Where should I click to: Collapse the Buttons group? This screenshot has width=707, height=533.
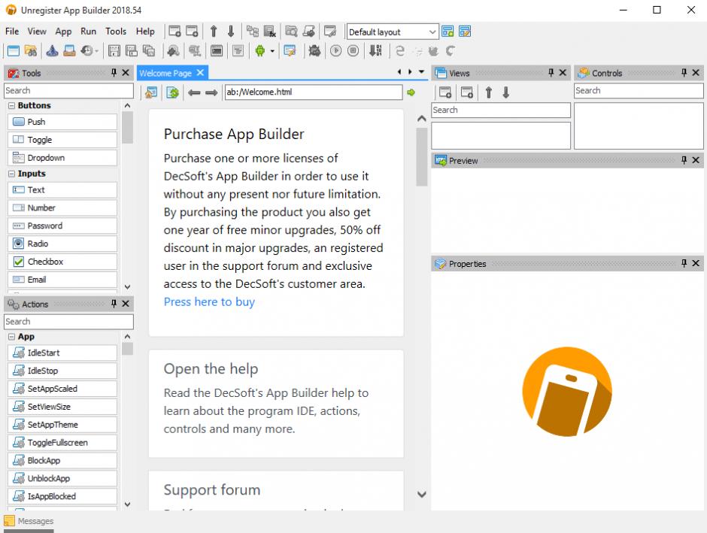(12, 105)
